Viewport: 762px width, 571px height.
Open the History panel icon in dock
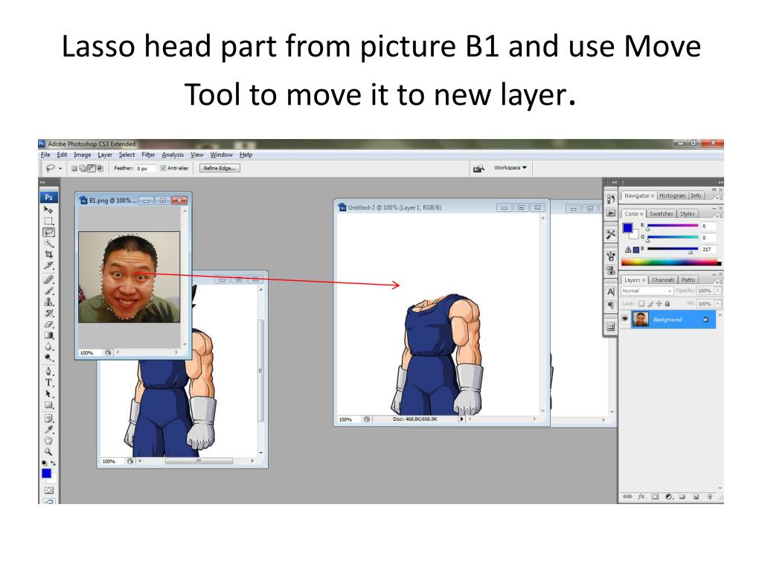(x=611, y=199)
